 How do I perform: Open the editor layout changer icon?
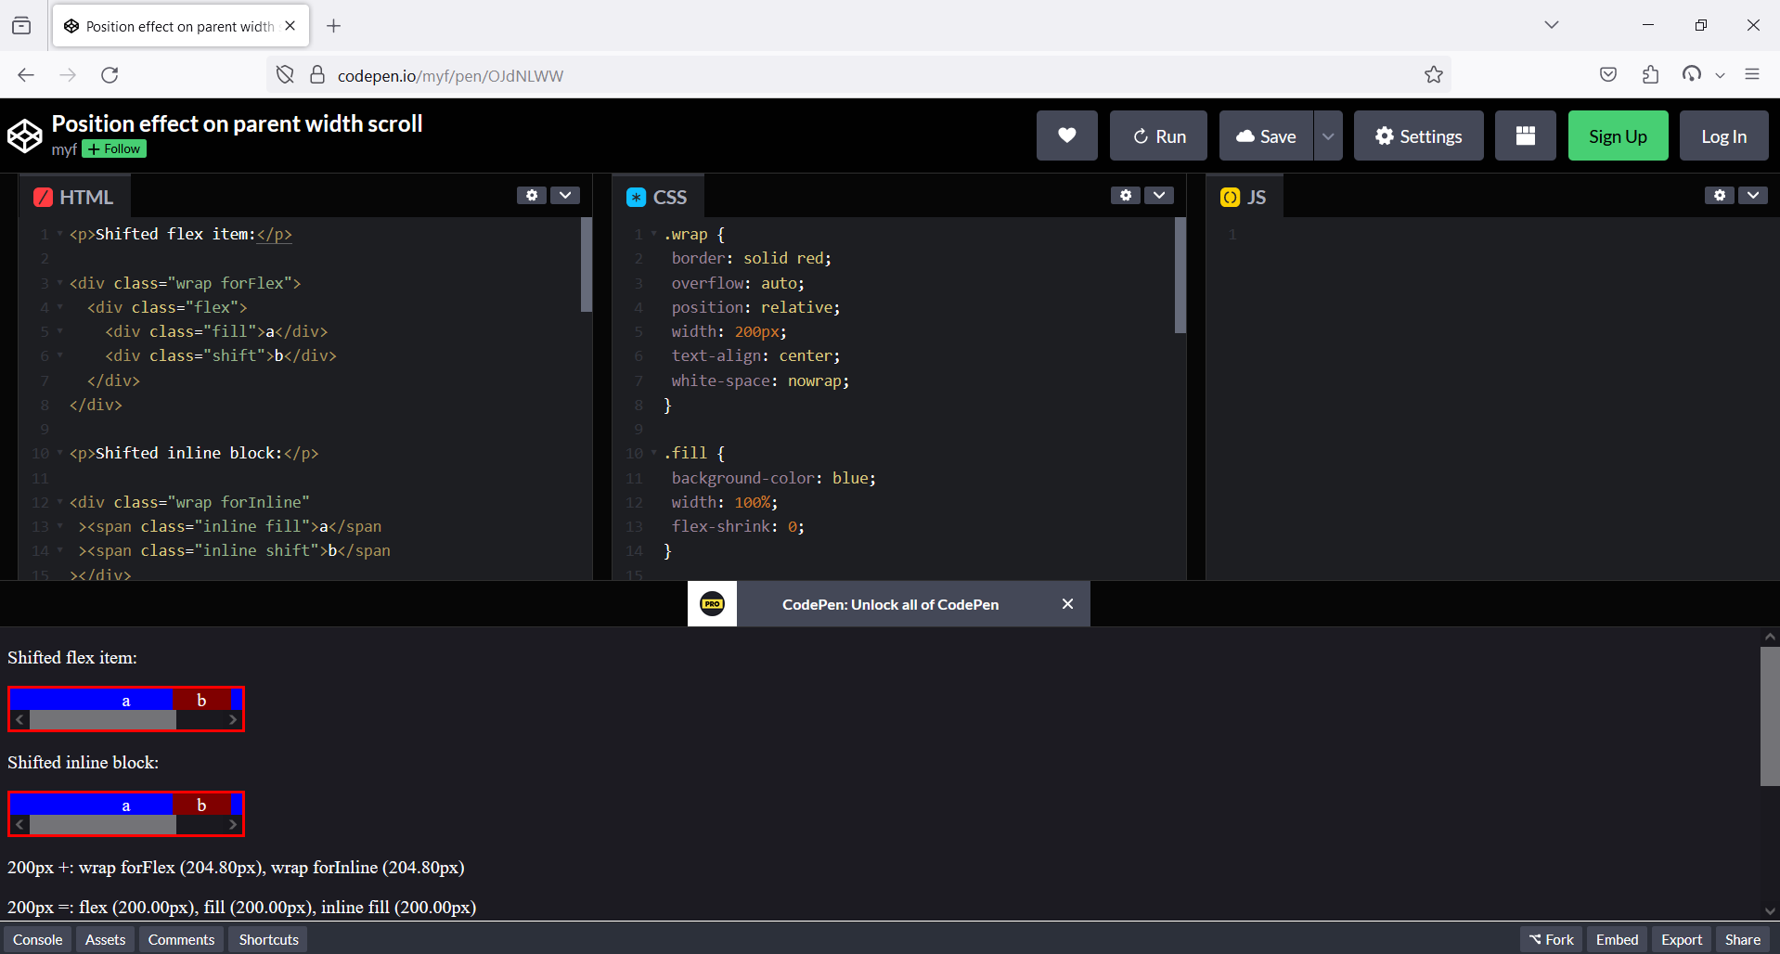[1525, 135]
